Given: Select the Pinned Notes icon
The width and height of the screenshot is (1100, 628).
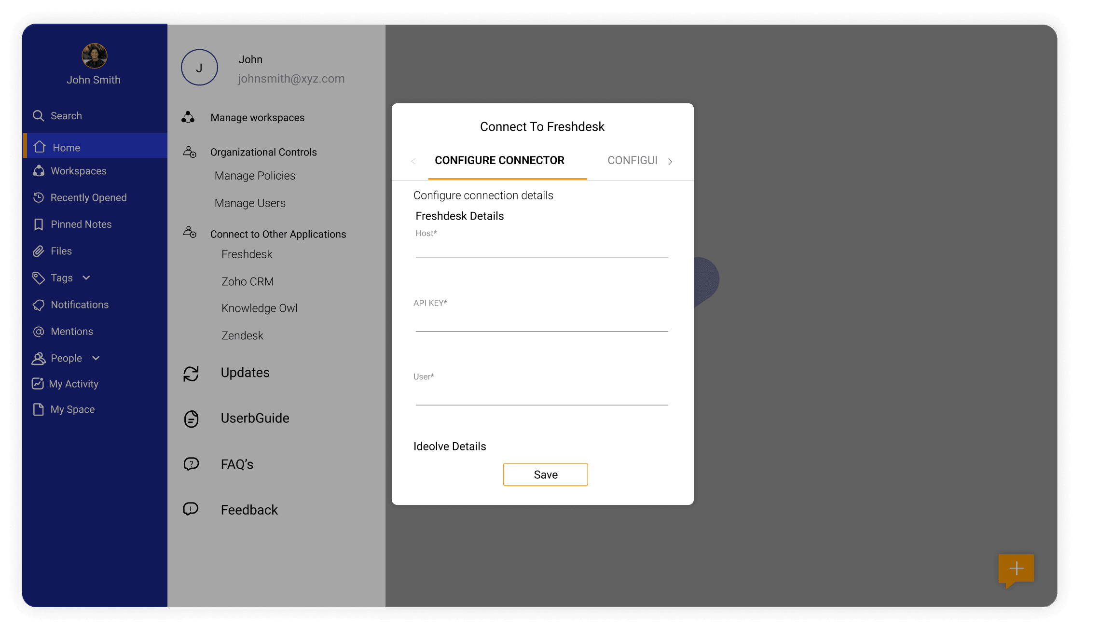Looking at the screenshot, I should click(39, 224).
